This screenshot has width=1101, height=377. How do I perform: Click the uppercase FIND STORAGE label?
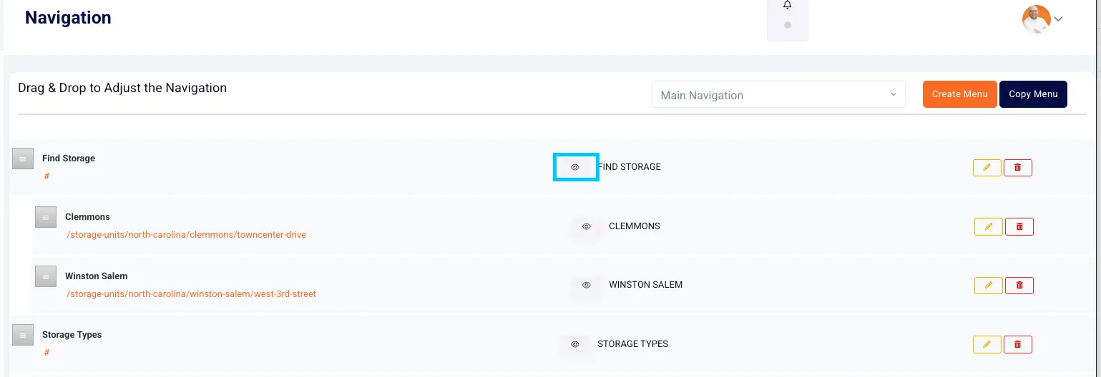tap(630, 167)
